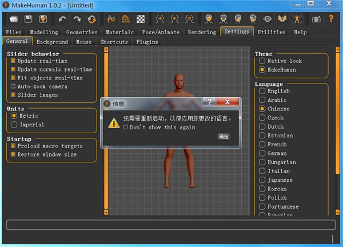Viewport: 343px width, 247px height.
Task: Open help with the question mark icon
Action: tap(331, 19)
